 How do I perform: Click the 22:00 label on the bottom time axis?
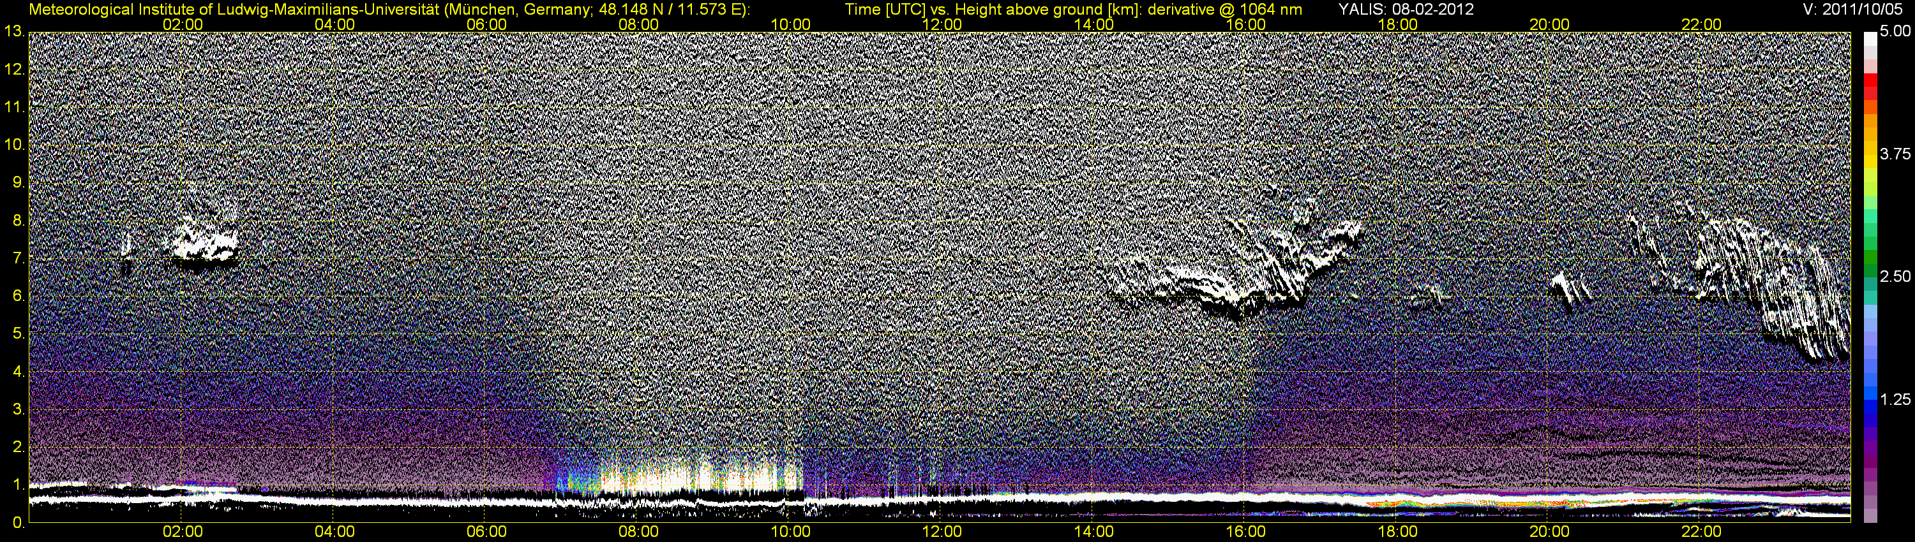[1701, 532]
